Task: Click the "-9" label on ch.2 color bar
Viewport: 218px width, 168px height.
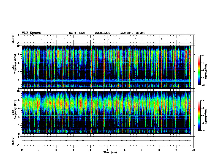Action: (203, 123)
